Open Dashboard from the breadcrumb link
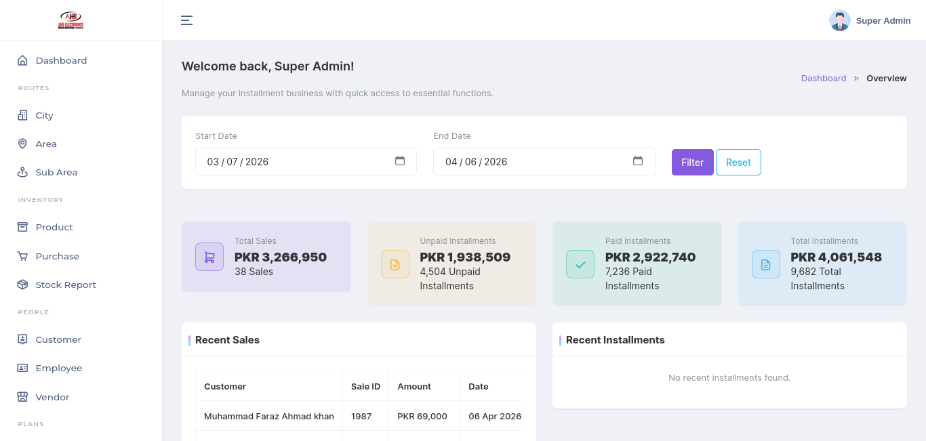 823,78
